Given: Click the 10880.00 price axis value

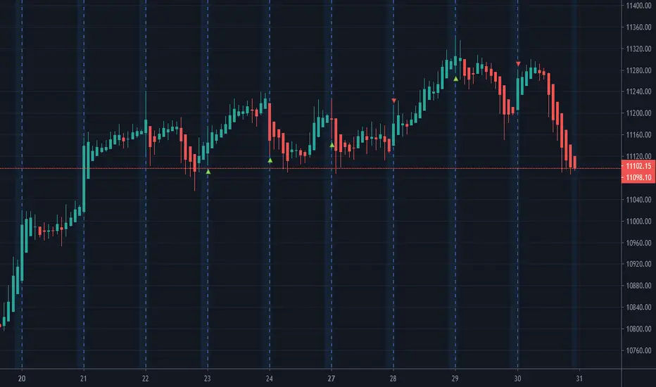Looking at the screenshot, I should click(638, 286).
